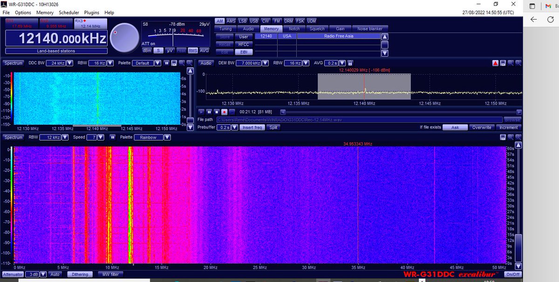Select RX3 12.14 MHz receiver
This screenshot has height=282, width=559.
pos(90,24)
